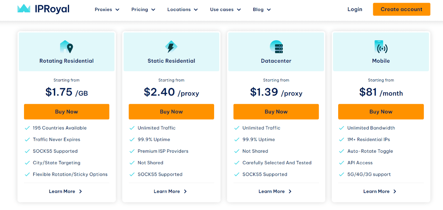
Task: Click checkmark beside Carefully Selected And Tested
Action: pyautogui.click(x=237, y=163)
